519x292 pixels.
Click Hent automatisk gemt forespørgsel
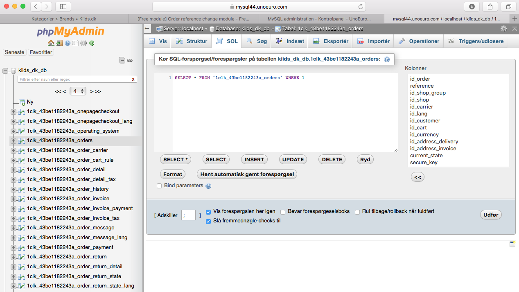[247, 174]
